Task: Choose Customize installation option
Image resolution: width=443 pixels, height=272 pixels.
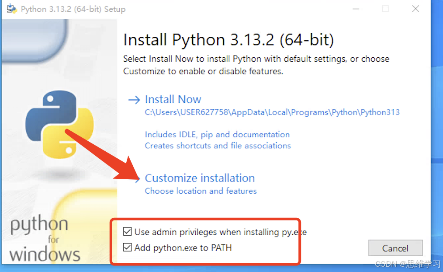Action: point(200,178)
